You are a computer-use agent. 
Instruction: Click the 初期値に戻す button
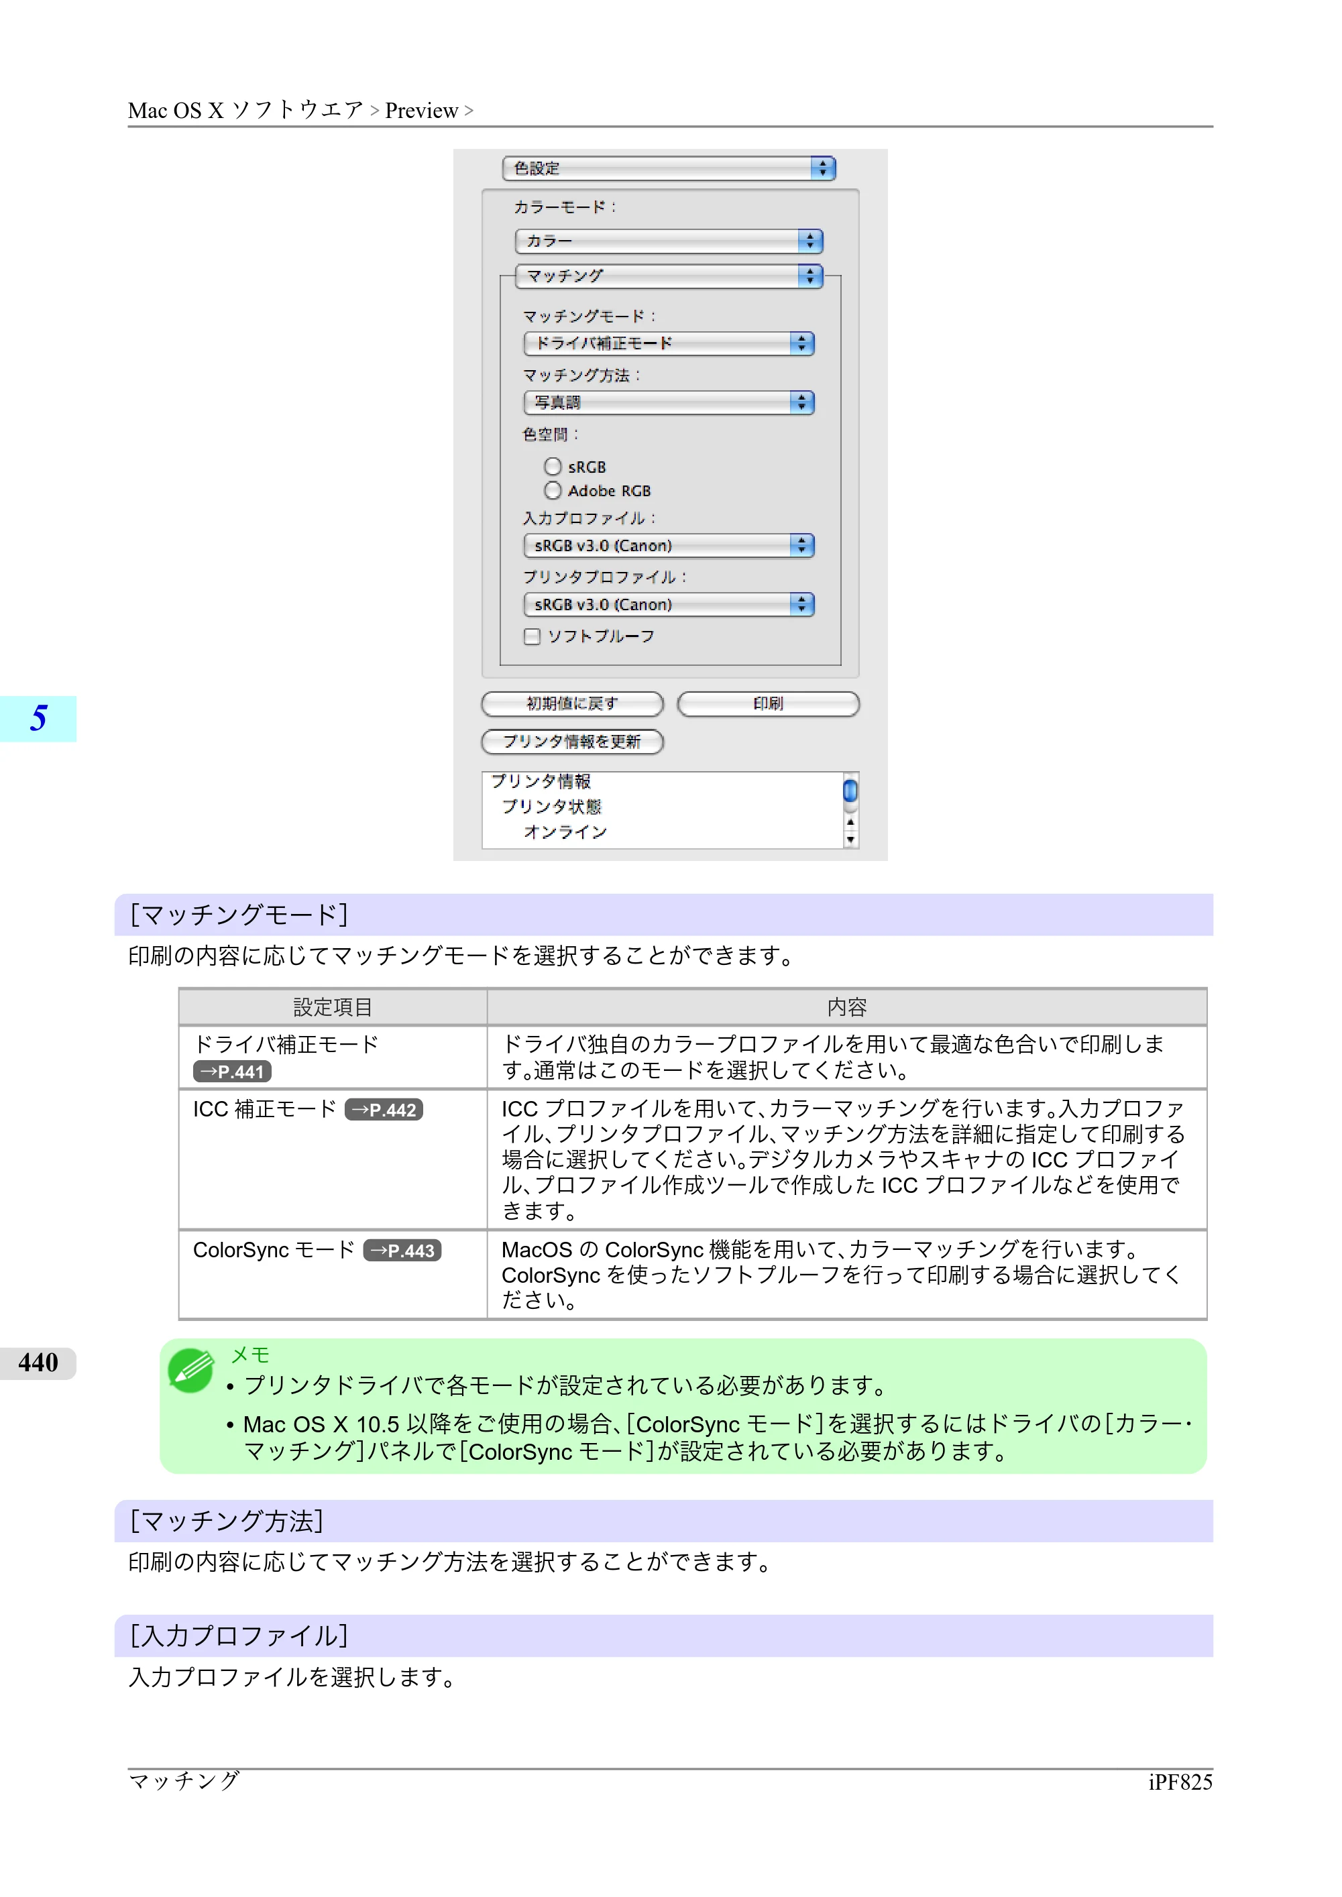(572, 704)
